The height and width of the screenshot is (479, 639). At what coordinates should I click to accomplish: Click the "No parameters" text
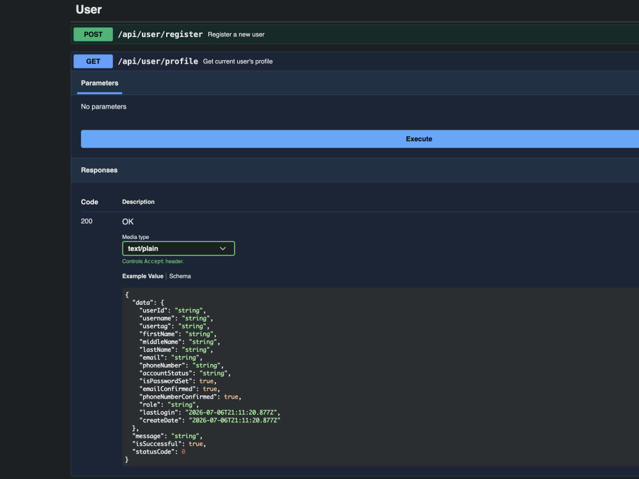point(104,107)
